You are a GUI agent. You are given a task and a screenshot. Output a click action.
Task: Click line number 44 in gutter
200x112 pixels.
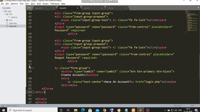(x=30, y=13)
